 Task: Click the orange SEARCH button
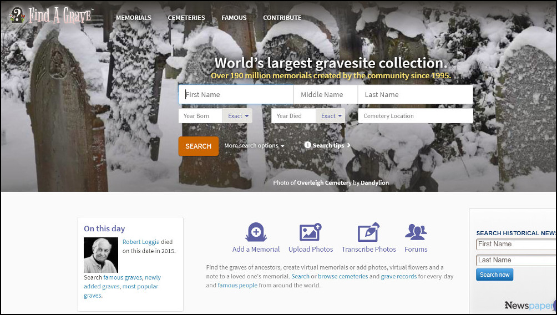point(198,146)
